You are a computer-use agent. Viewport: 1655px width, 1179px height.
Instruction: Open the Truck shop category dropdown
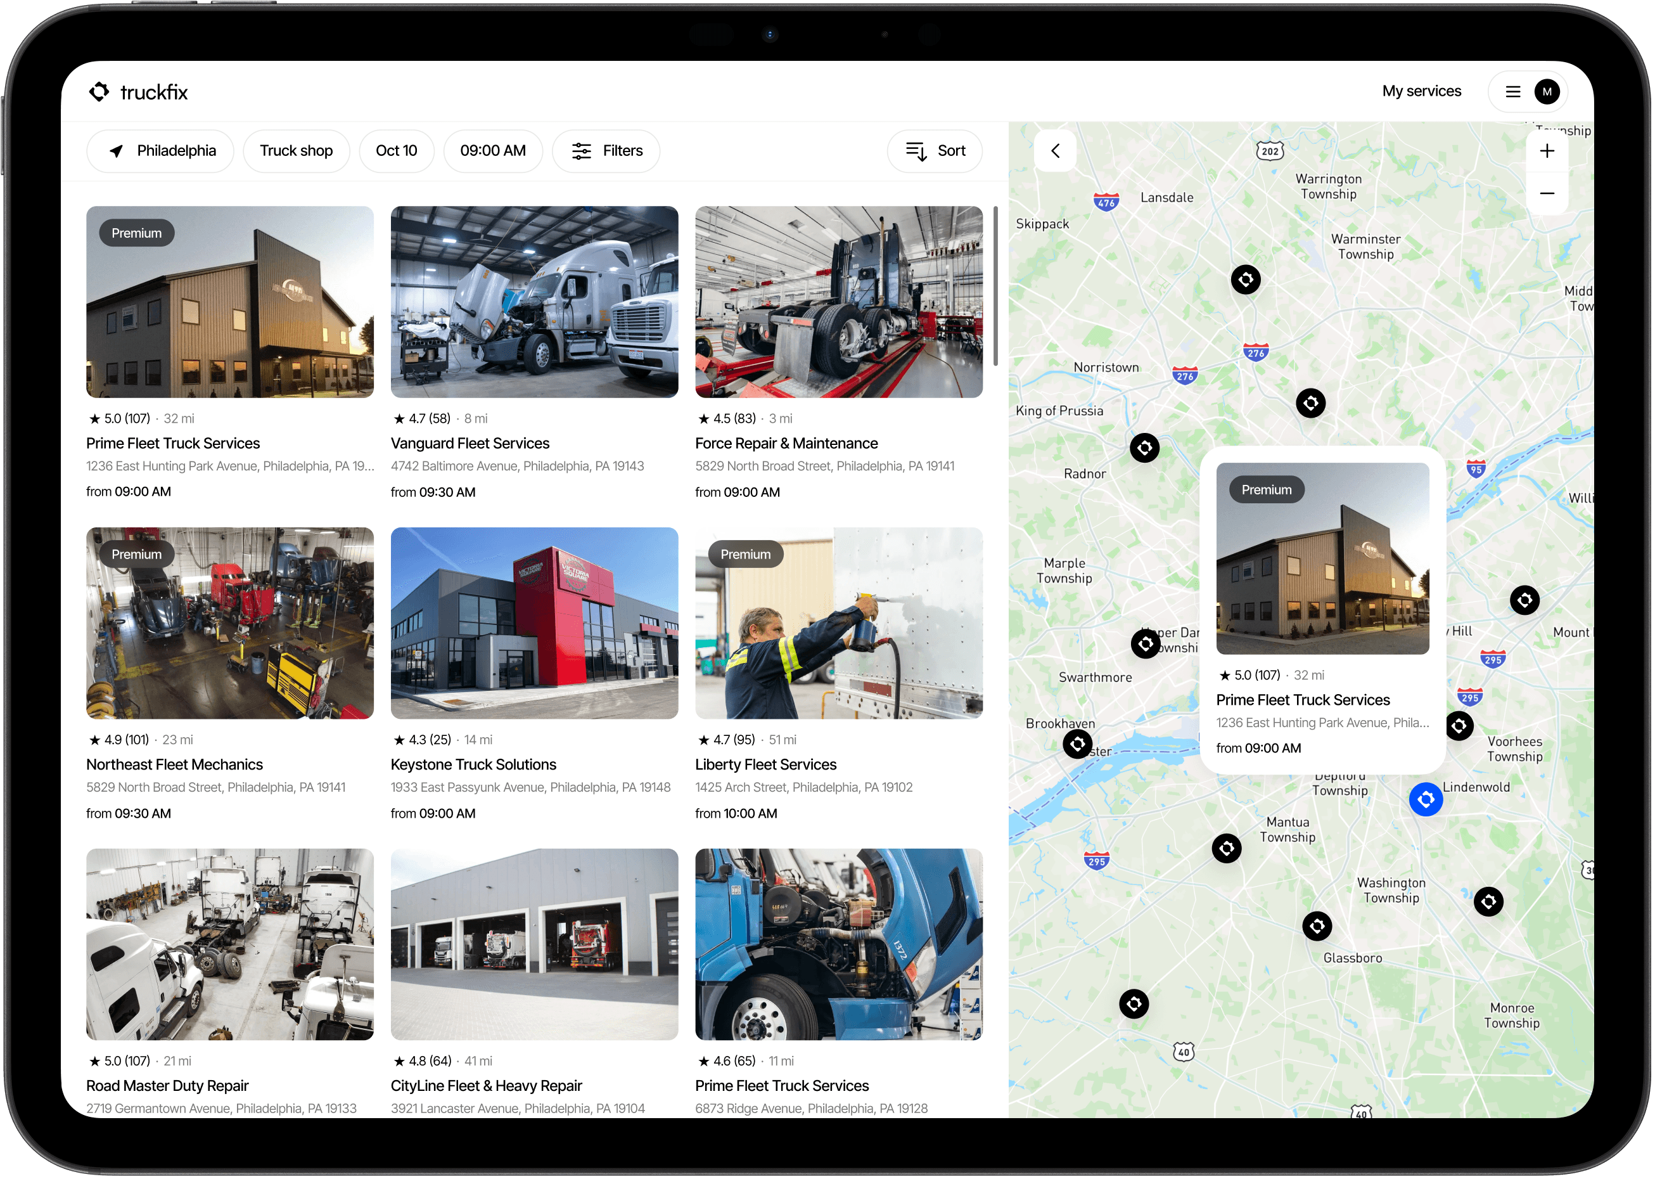(296, 150)
